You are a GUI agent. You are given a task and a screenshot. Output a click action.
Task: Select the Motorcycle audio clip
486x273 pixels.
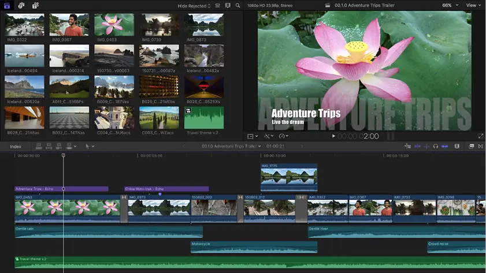pos(254,247)
